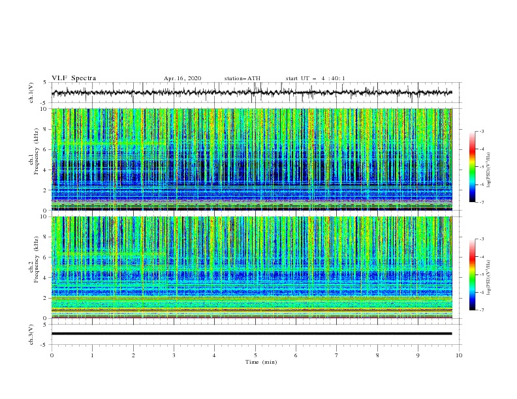Screen dimensions: 517x399
Task: Click the ch.2 PSD color scale bar
Action: (x=472, y=274)
